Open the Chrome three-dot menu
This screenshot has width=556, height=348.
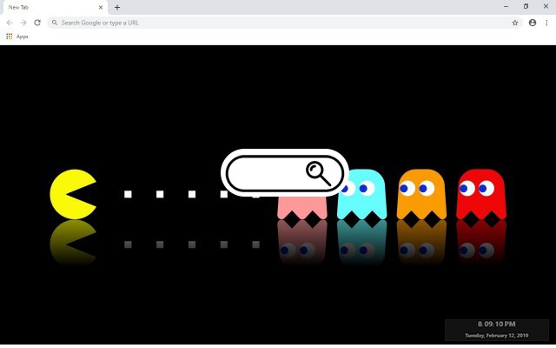click(546, 23)
